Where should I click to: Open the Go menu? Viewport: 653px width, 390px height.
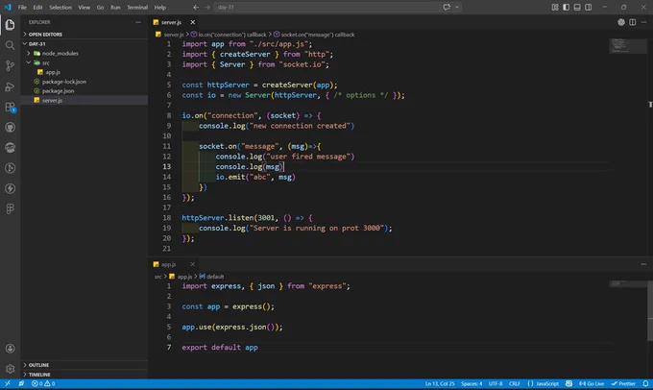point(101,7)
